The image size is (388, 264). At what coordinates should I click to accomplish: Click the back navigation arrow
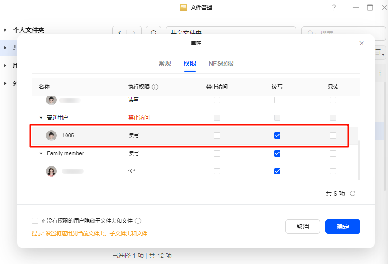tap(119, 33)
